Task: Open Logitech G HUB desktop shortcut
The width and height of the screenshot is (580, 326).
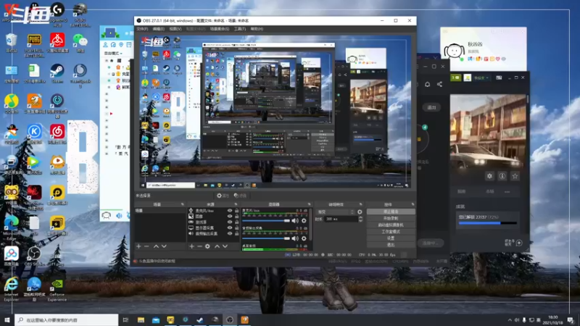Action: tap(57, 14)
